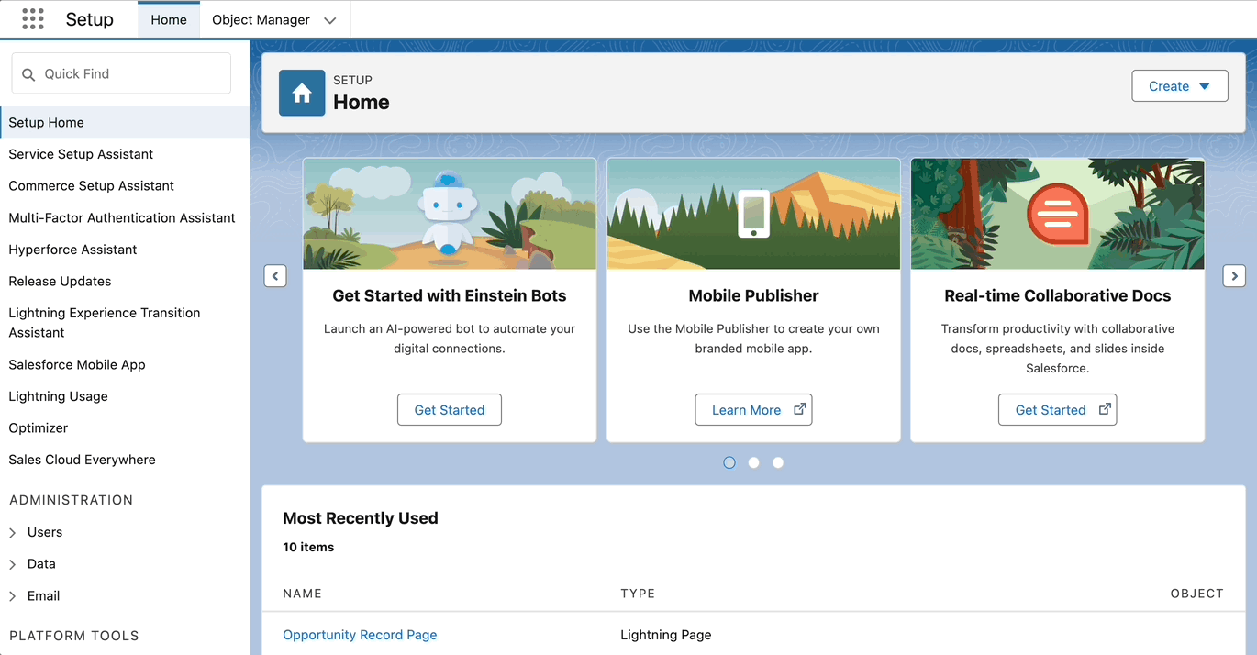Select the first carousel page dot
Screen dimensions: 1257x655
click(x=729, y=462)
